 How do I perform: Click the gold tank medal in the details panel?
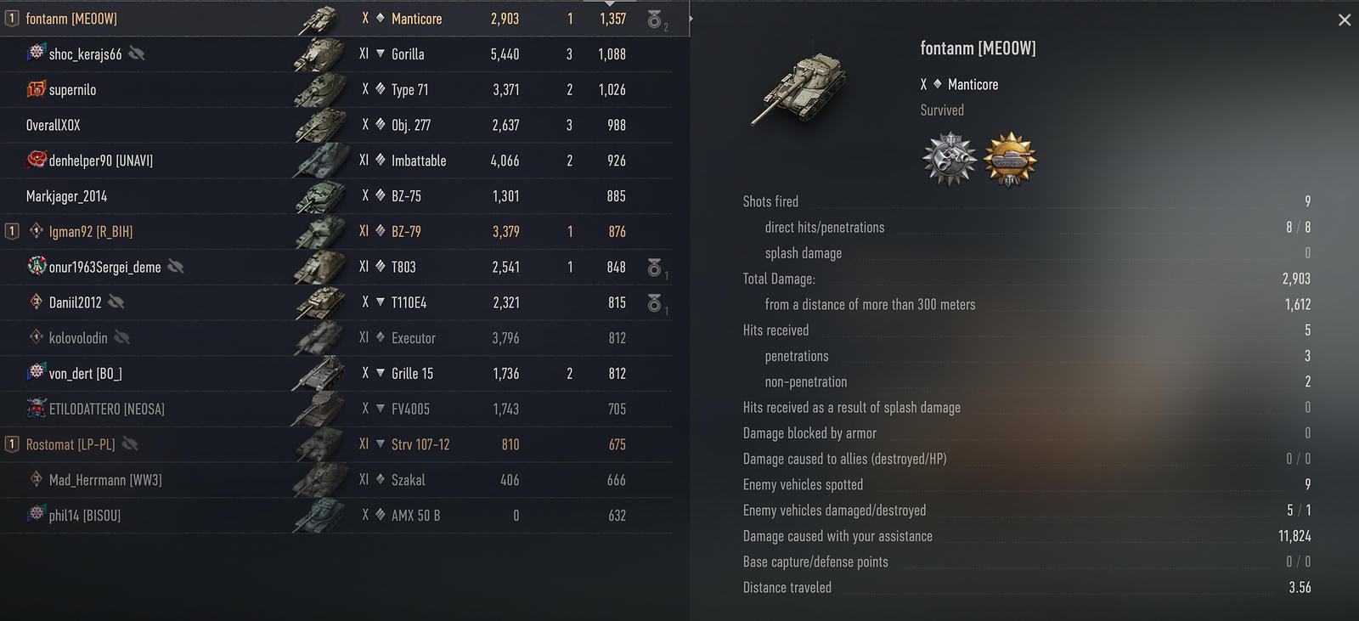1010,159
